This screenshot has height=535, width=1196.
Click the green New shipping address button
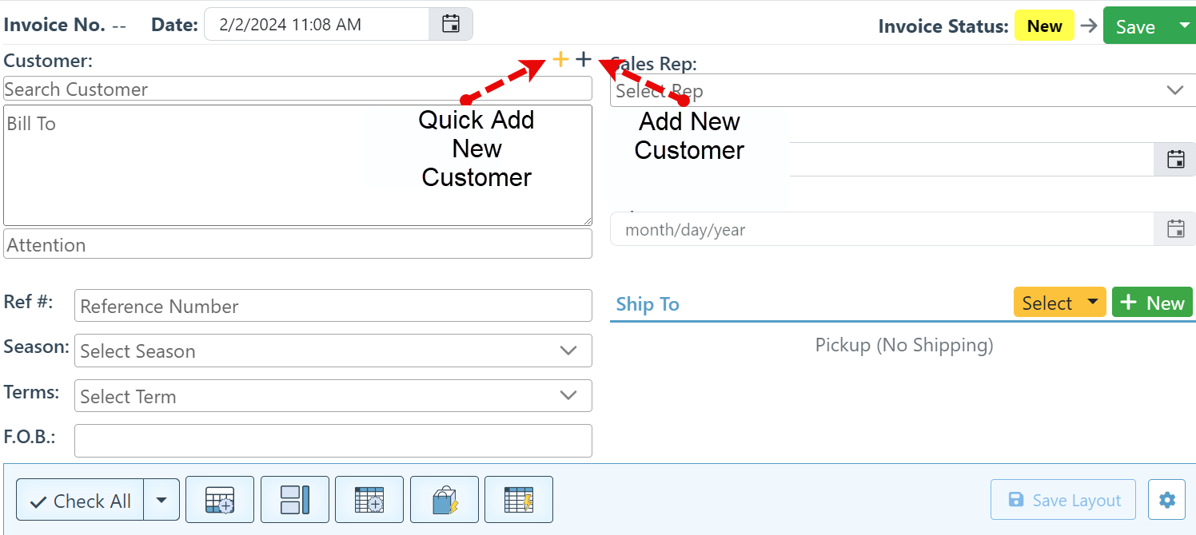click(x=1152, y=303)
